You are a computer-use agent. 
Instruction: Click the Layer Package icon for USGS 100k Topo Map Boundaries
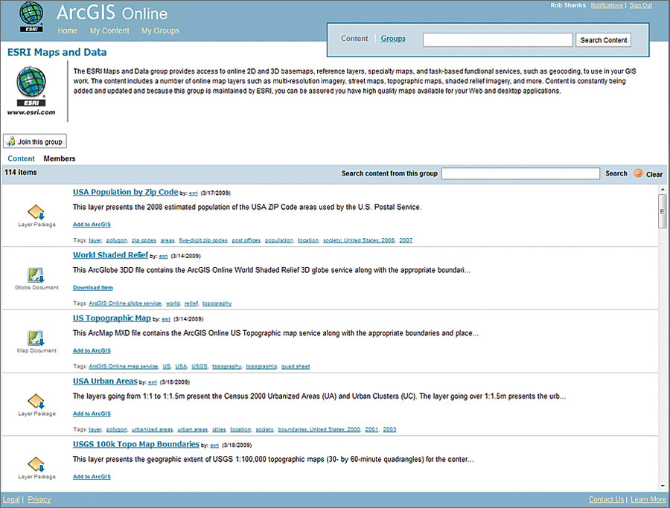36,464
